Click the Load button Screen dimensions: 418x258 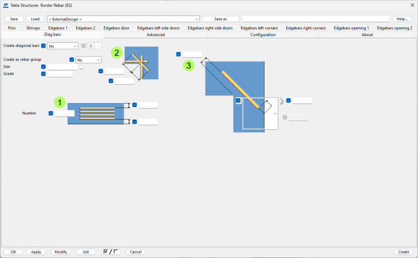pyautogui.click(x=35, y=19)
